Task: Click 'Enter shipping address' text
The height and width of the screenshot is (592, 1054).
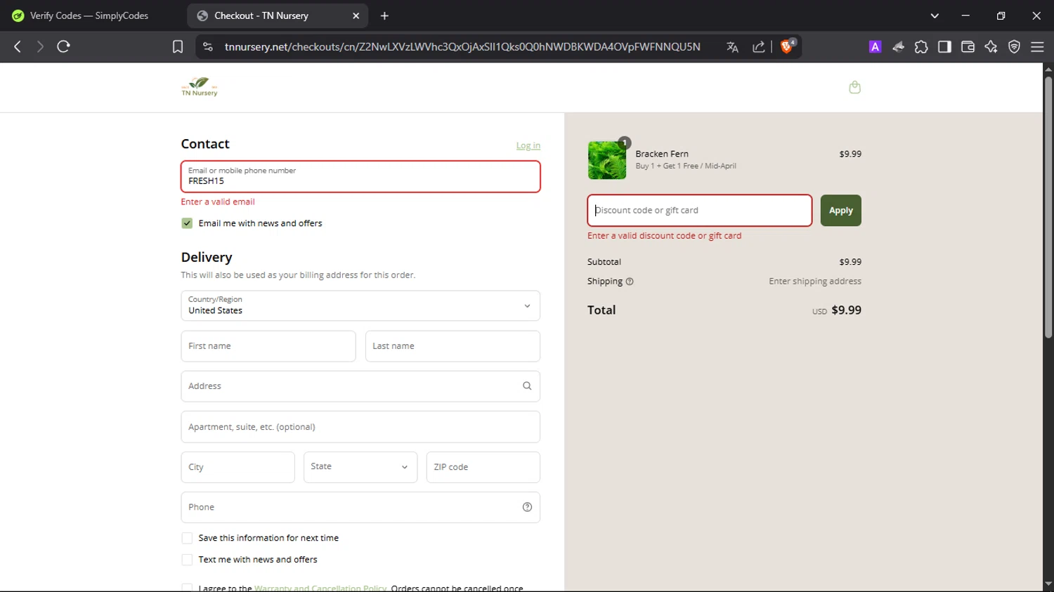Action: (x=815, y=281)
